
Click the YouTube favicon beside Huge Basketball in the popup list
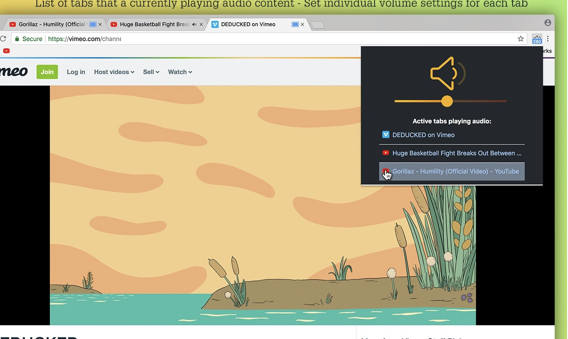click(x=386, y=153)
